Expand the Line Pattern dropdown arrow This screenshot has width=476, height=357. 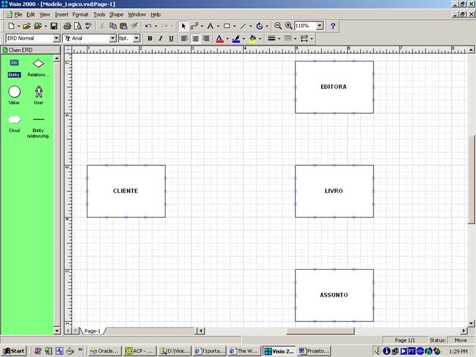(x=295, y=38)
